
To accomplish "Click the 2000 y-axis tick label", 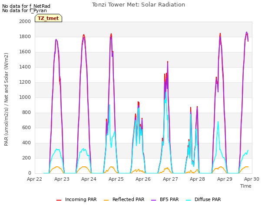I will coord(25,21).
